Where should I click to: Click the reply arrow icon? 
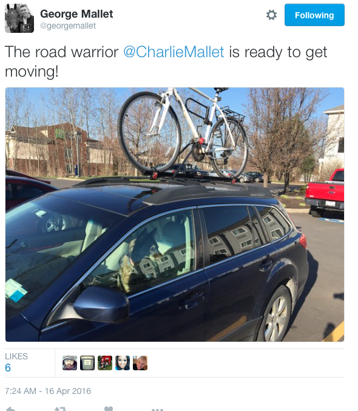pos(10,409)
